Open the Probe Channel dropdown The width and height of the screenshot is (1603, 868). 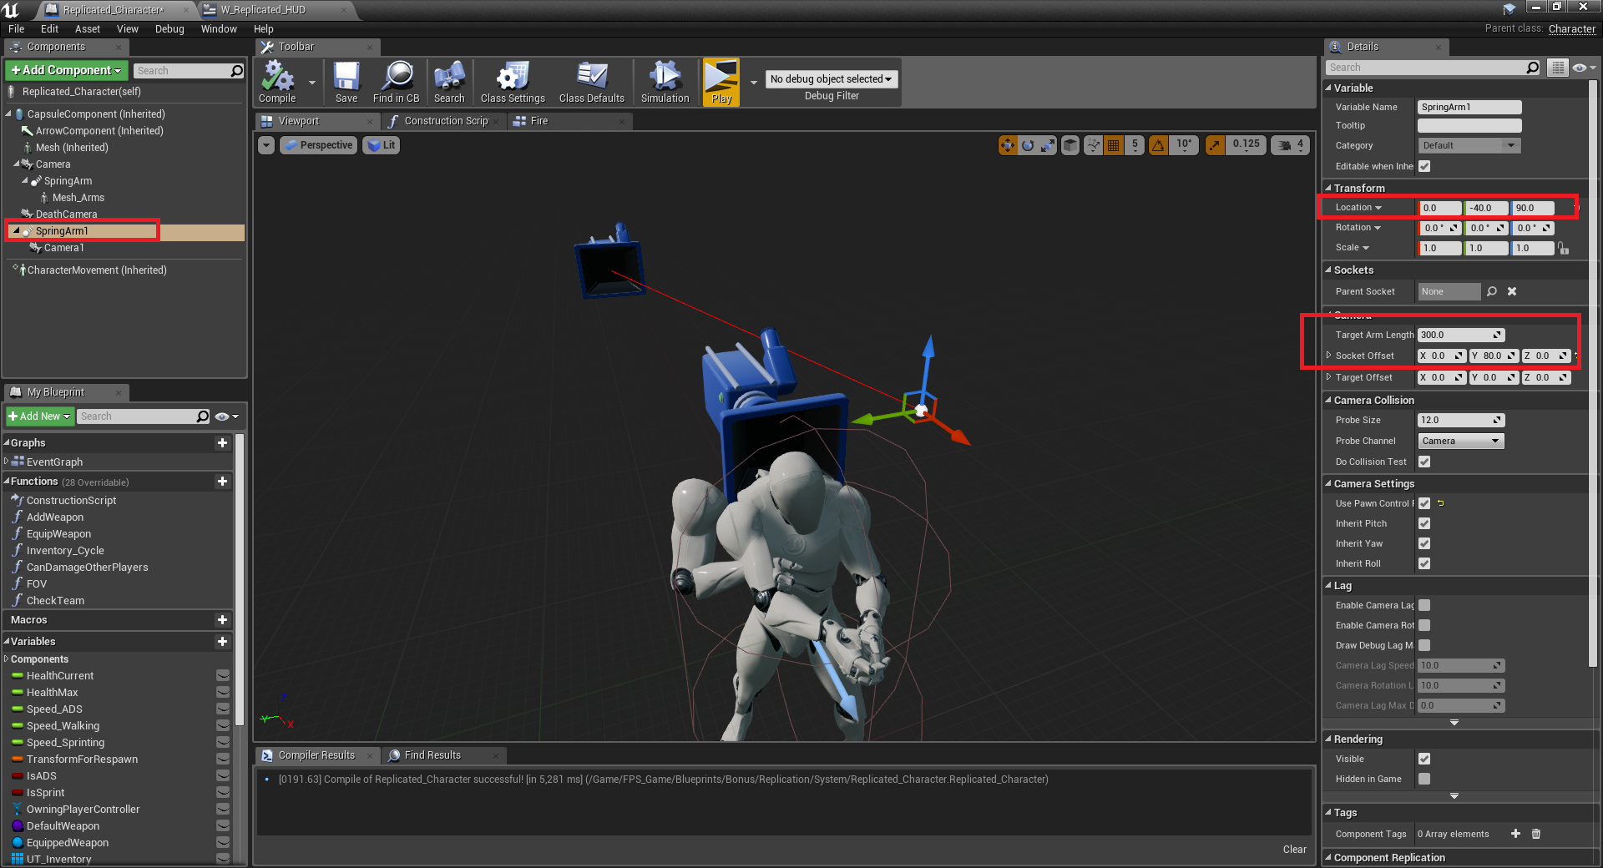pos(1460,441)
